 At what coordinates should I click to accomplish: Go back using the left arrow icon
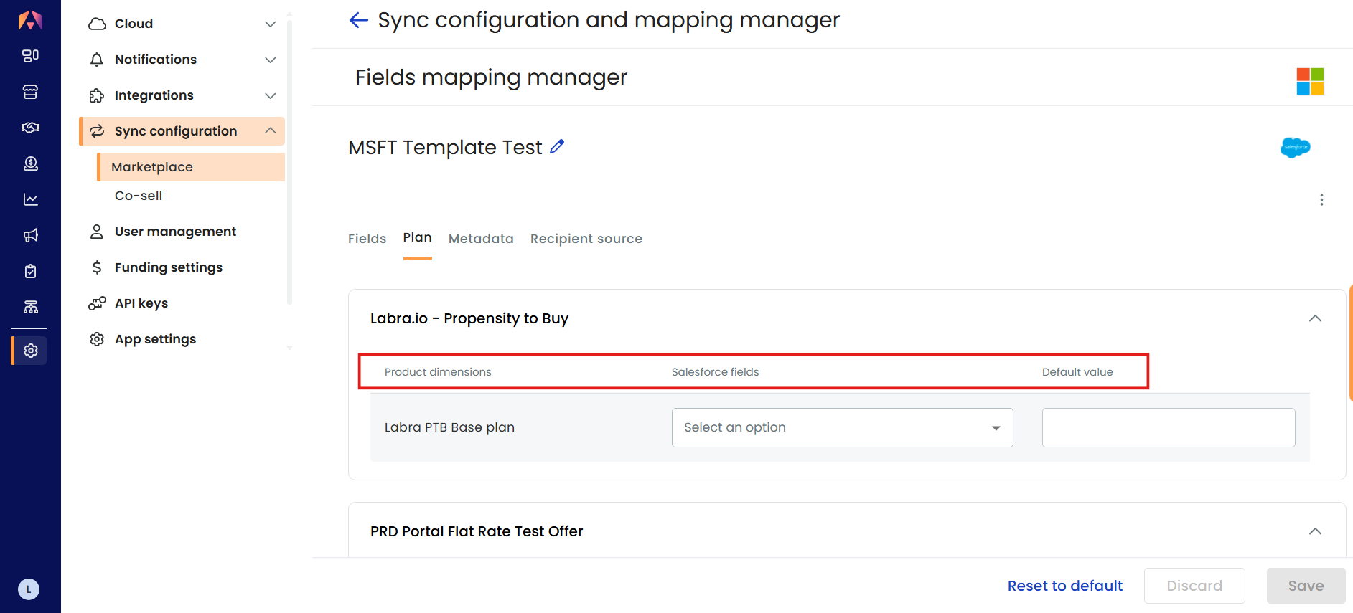(x=358, y=20)
